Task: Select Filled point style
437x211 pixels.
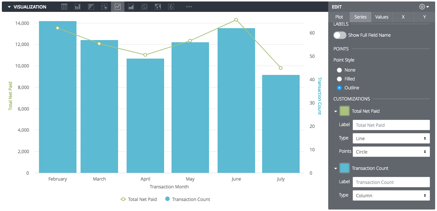Action: [x=339, y=79]
